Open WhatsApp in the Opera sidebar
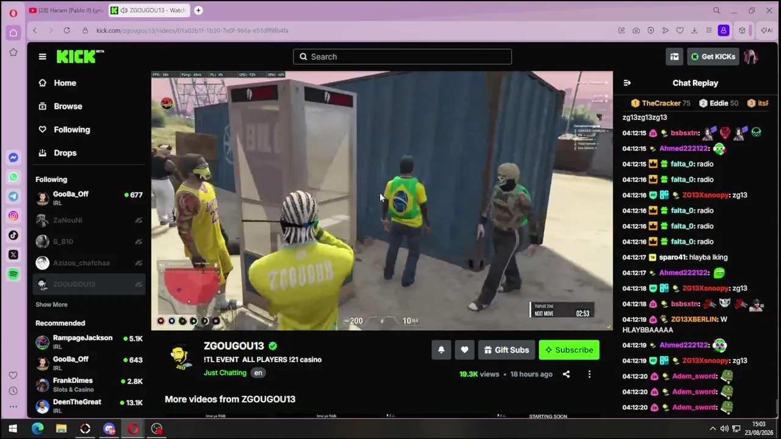 click(13, 177)
